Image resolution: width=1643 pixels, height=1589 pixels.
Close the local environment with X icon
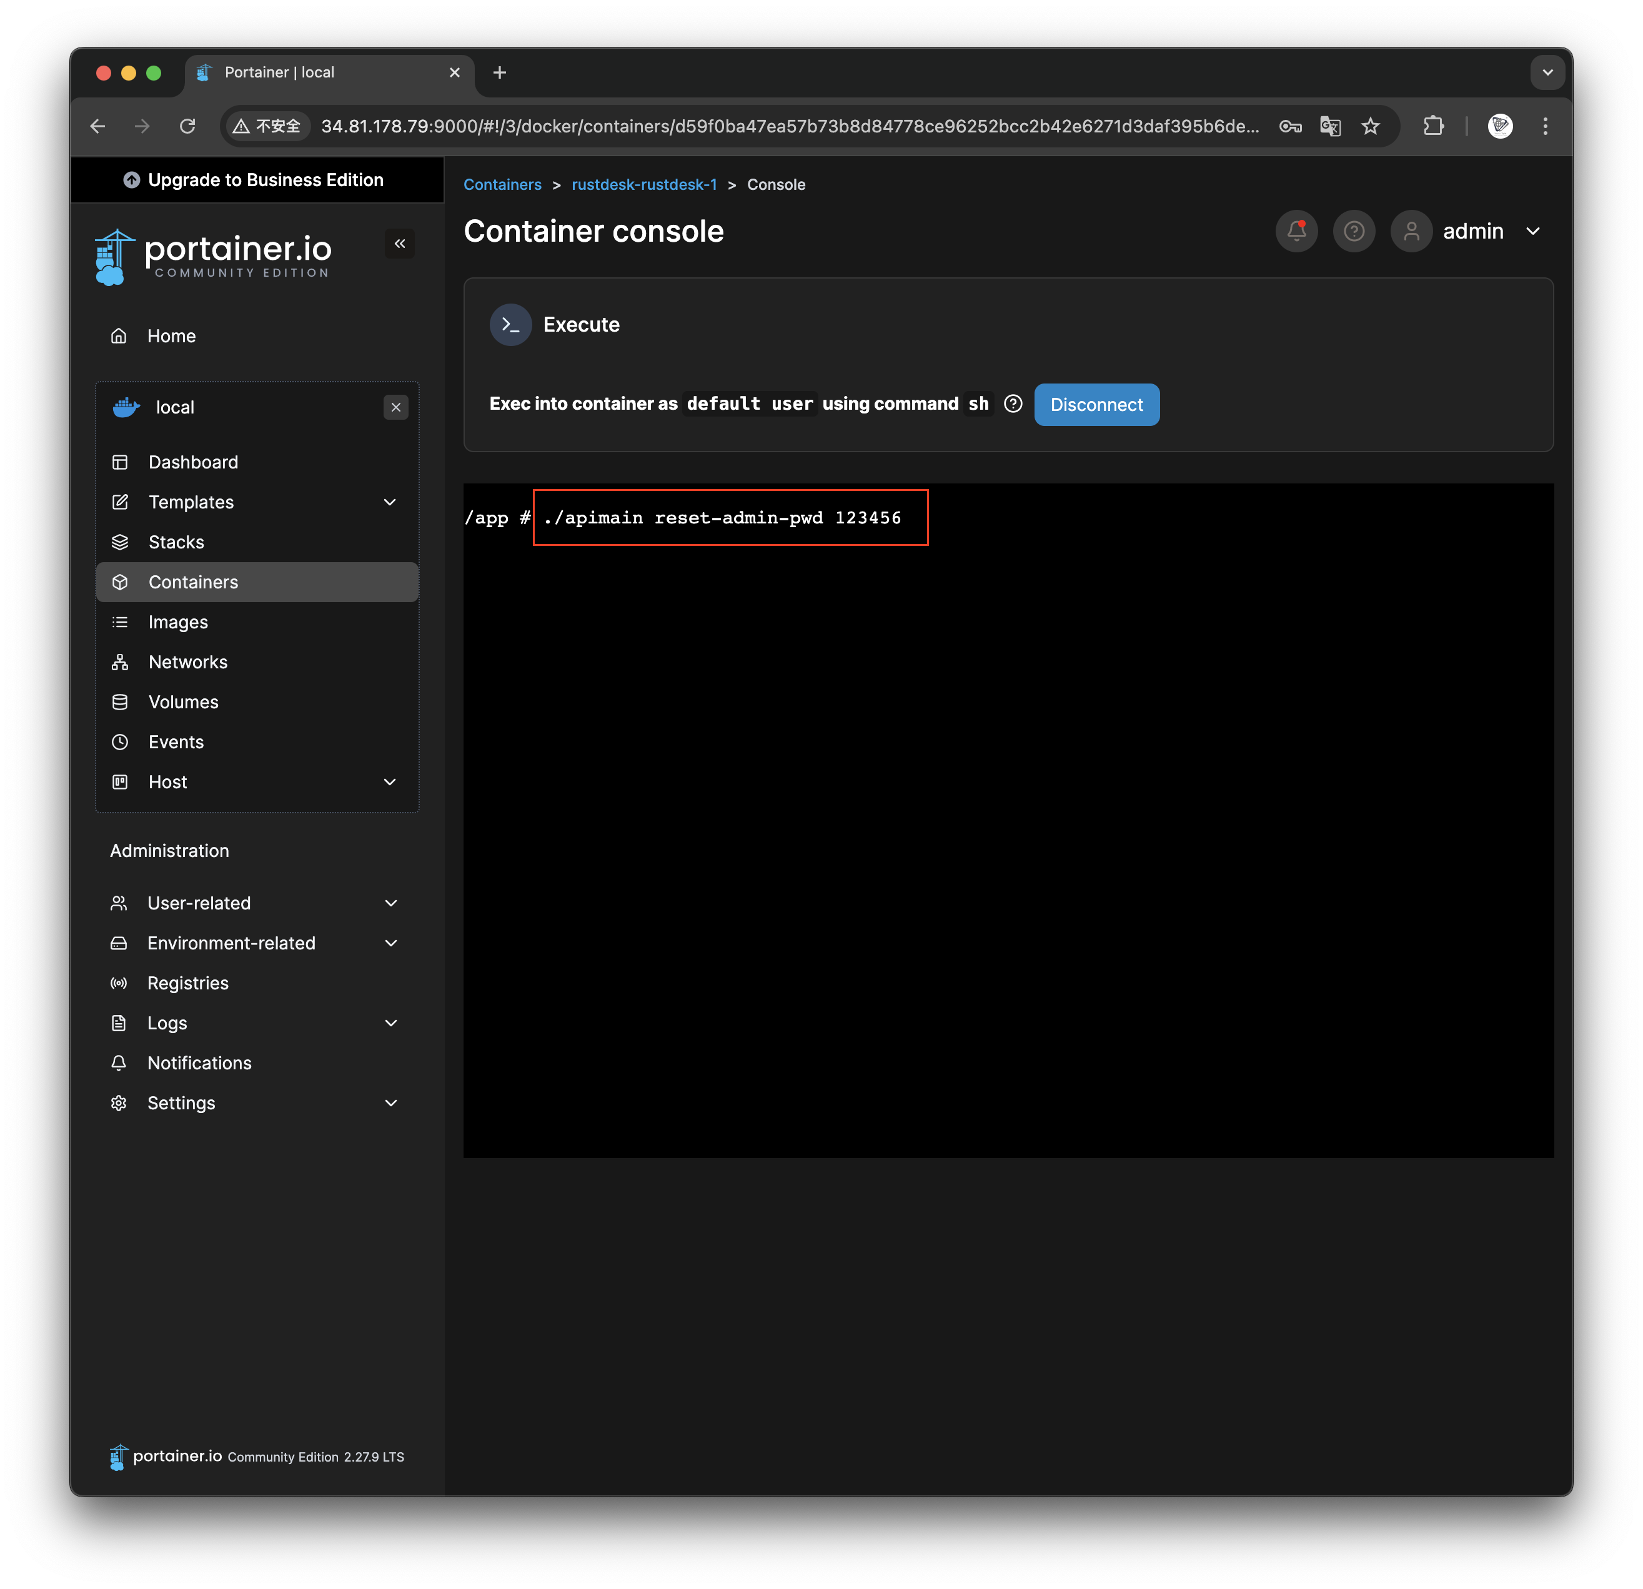point(395,407)
